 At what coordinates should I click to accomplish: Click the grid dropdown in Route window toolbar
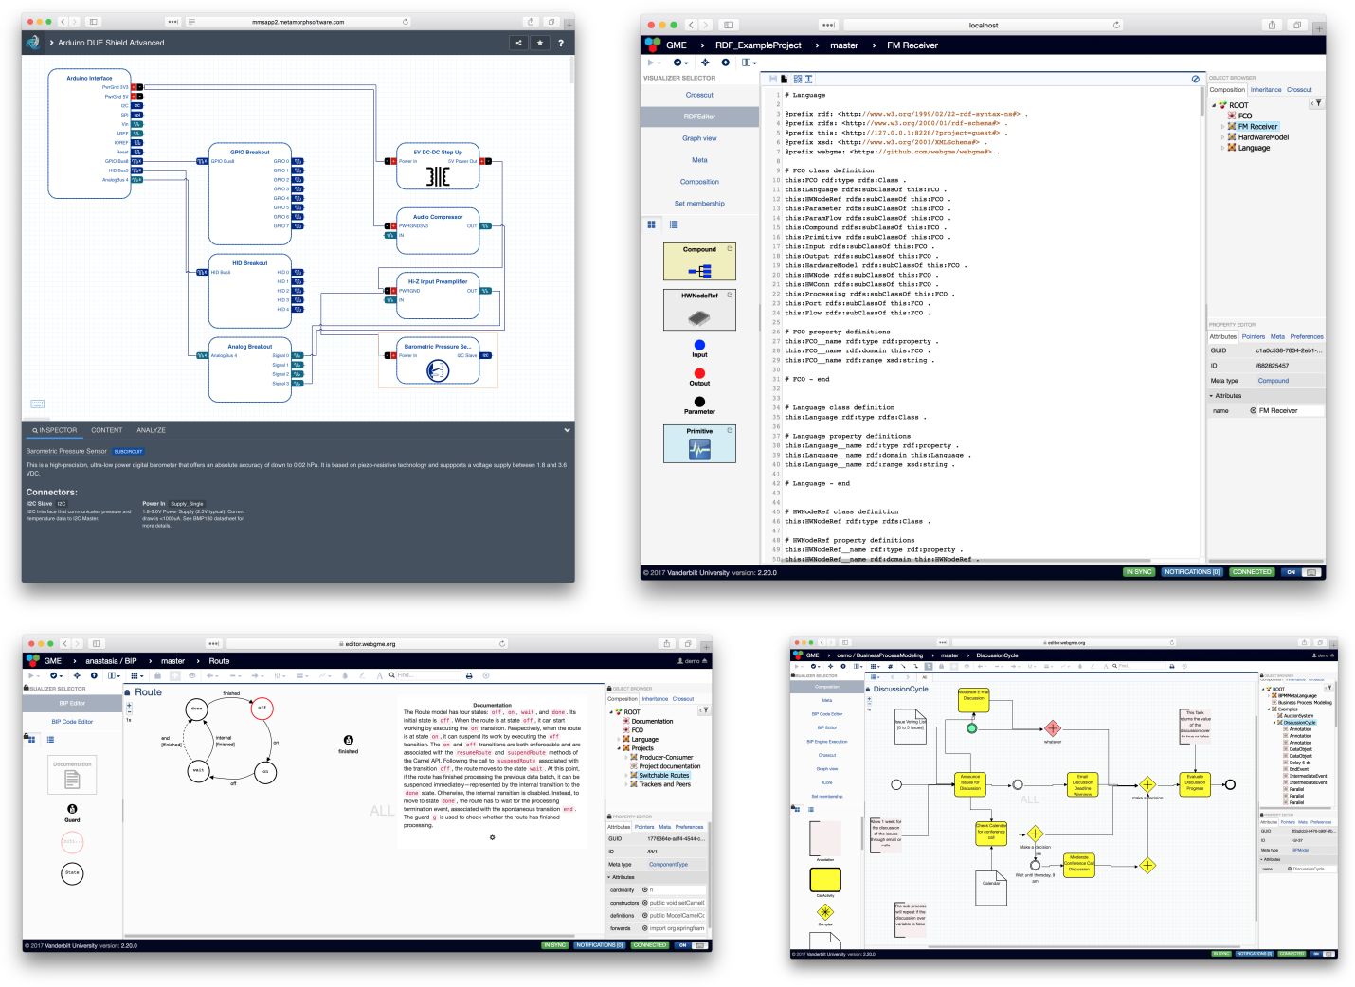tap(136, 675)
